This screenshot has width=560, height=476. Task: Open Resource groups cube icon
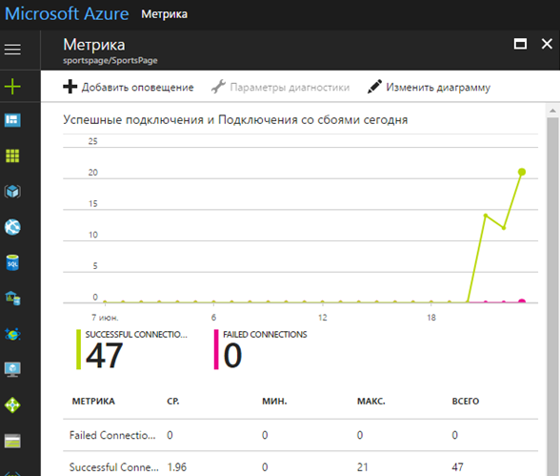12,192
